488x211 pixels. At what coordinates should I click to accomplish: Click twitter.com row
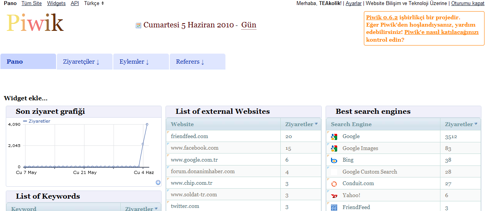click(244, 206)
